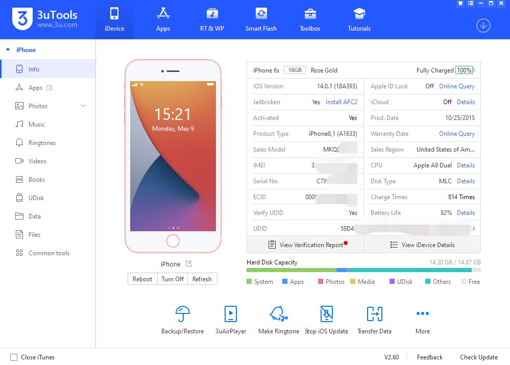Click the Media yellow legend swatch
Viewport: 510px width, 365px height.
click(x=353, y=281)
